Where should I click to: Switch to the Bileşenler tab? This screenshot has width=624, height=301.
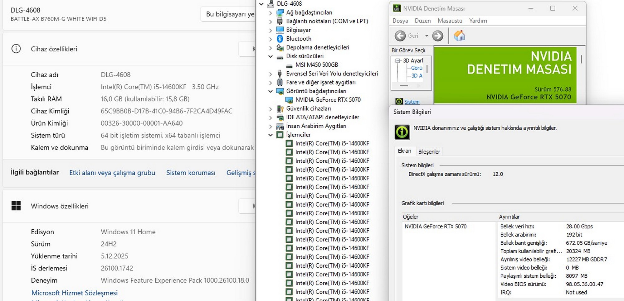(x=429, y=152)
